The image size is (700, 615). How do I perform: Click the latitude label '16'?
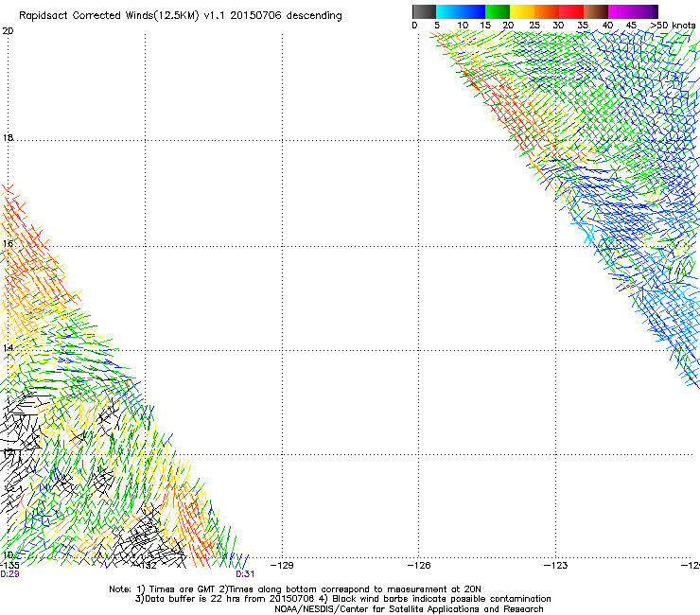tap(8, 243)
